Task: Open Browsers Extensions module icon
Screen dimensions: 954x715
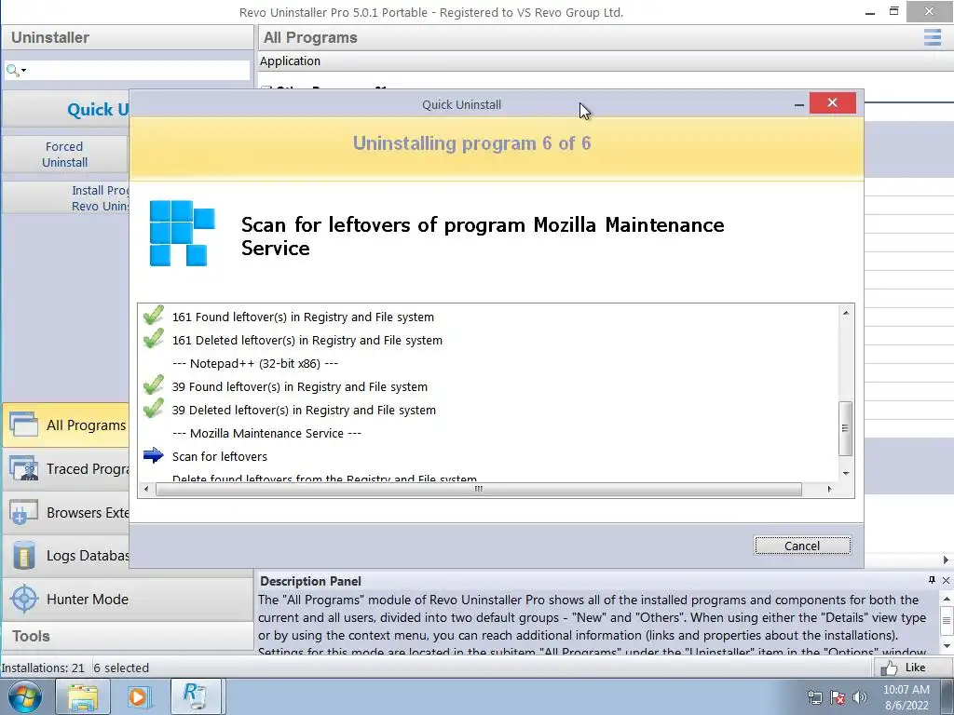Action: coord(23,513)
